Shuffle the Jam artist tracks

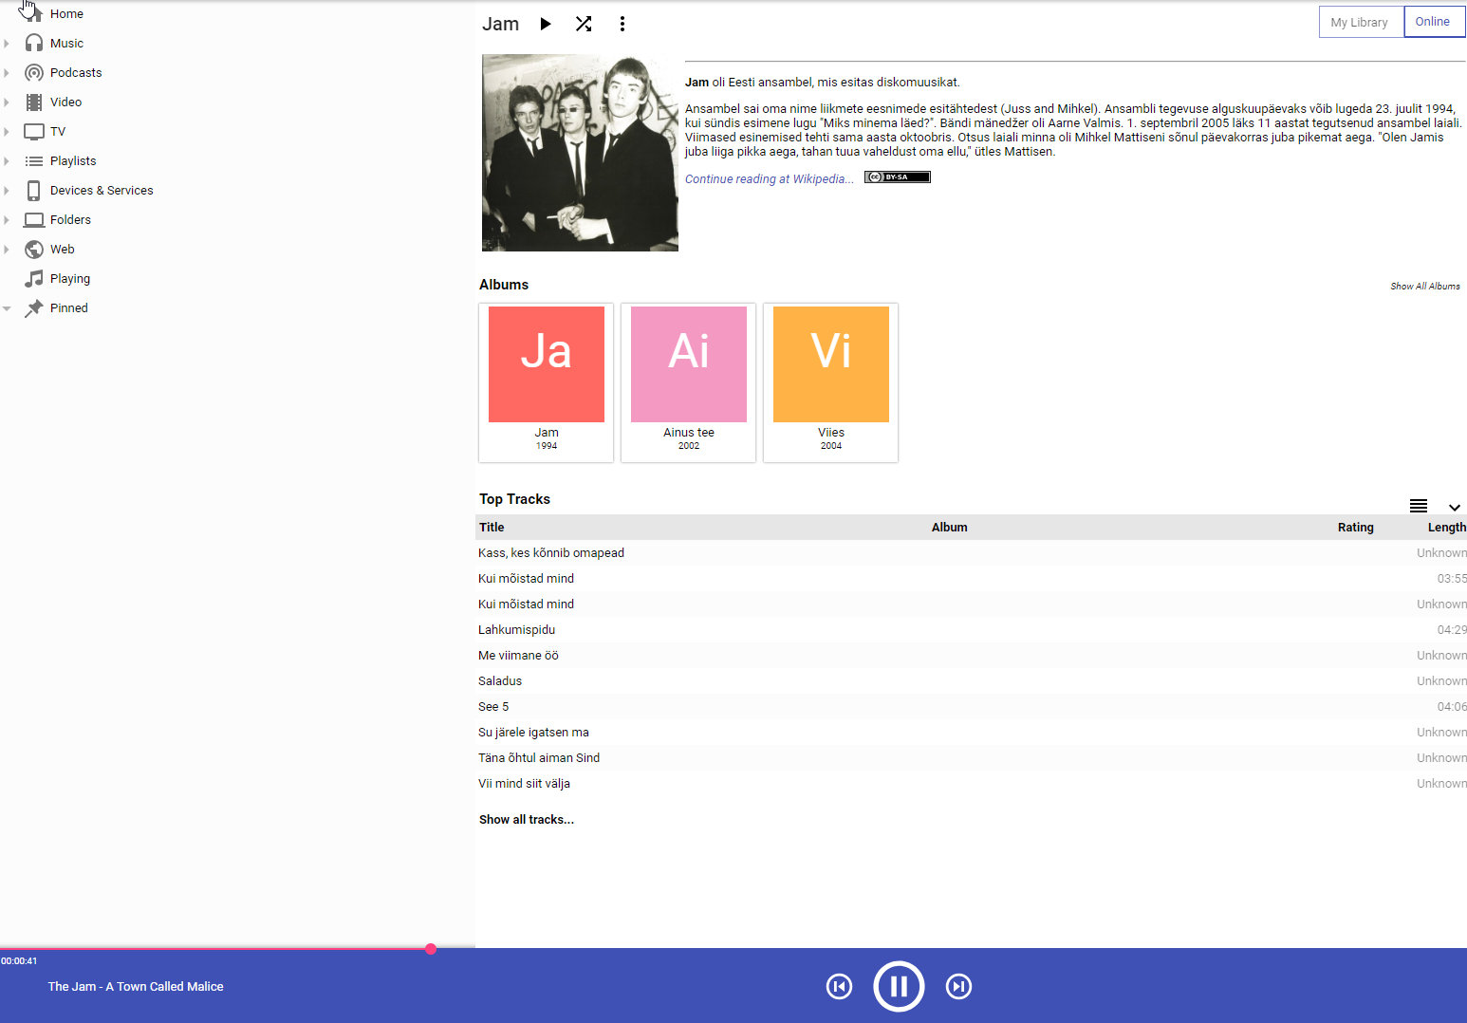[x=584, y=24]
